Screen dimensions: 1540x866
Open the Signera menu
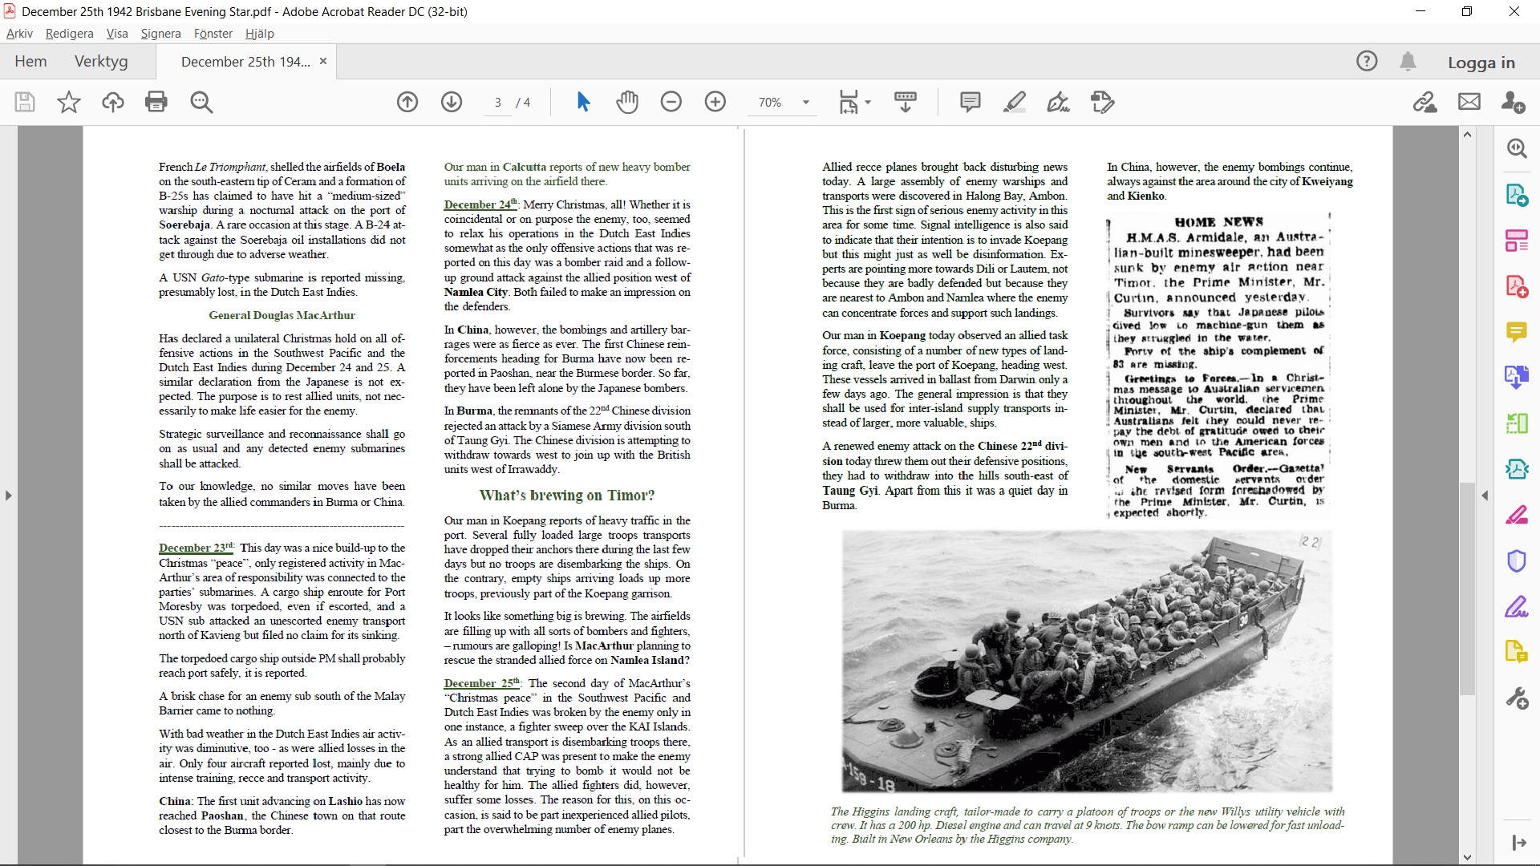[x=160, y=34]
